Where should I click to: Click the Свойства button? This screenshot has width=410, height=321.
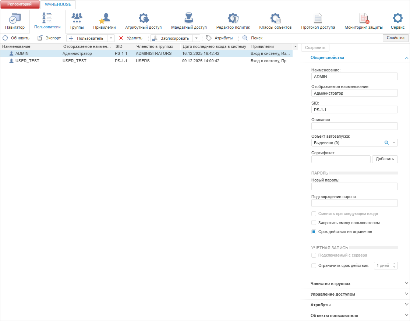pyautogui.click(x=395, y=38)
